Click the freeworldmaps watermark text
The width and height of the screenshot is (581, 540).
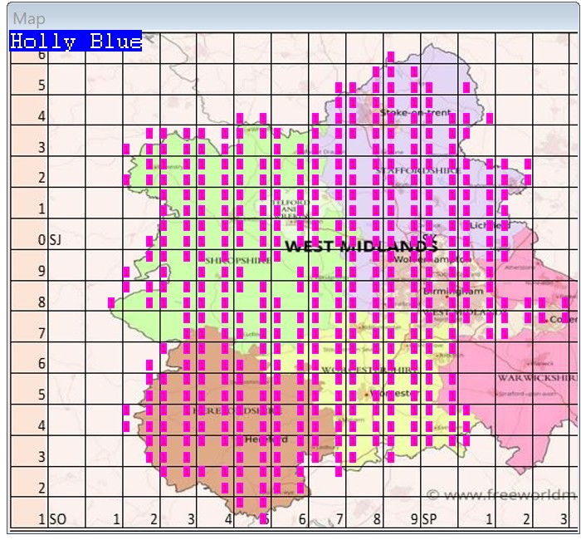point(501,495)
